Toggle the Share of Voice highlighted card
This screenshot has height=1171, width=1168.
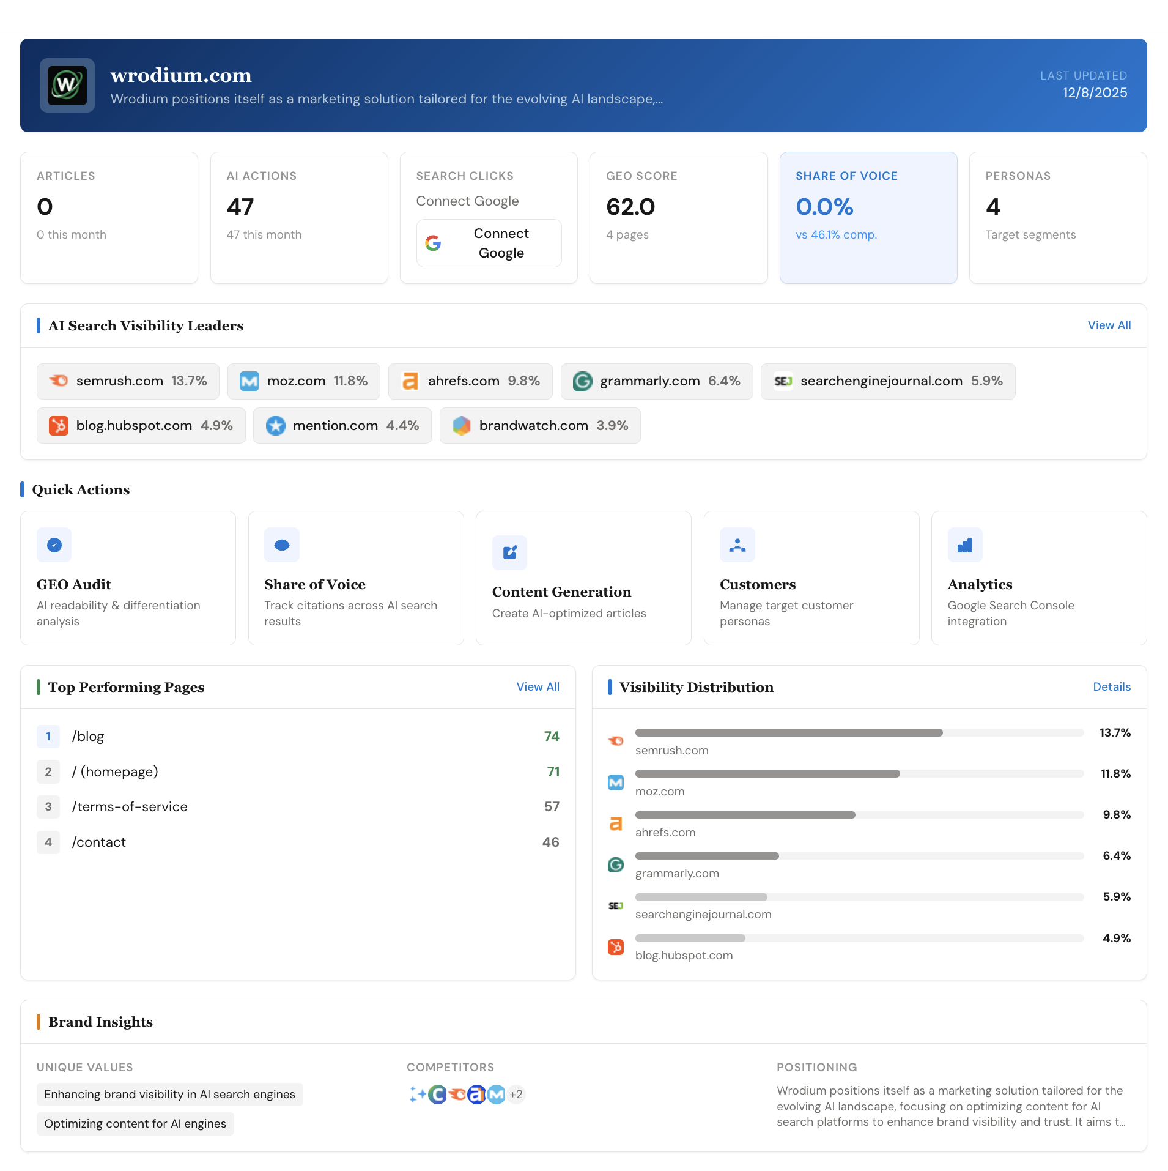[x=868, y=218]
